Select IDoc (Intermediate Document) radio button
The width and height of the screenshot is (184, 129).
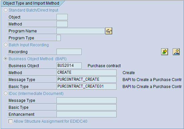pyautogui.click(x=5, y=93)
